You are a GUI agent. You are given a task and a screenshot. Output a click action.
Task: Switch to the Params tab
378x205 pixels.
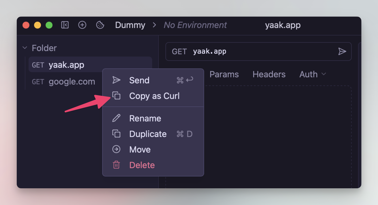[224, 74]
